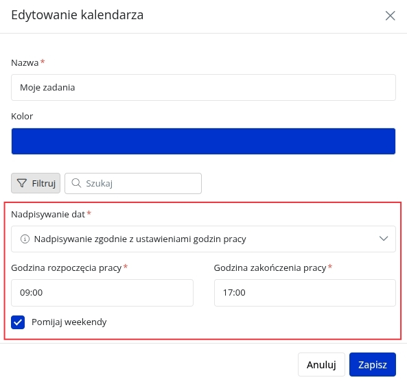
Task: Close the Edytowanie kalendarza dialog
Action: [x=390, y=16]
